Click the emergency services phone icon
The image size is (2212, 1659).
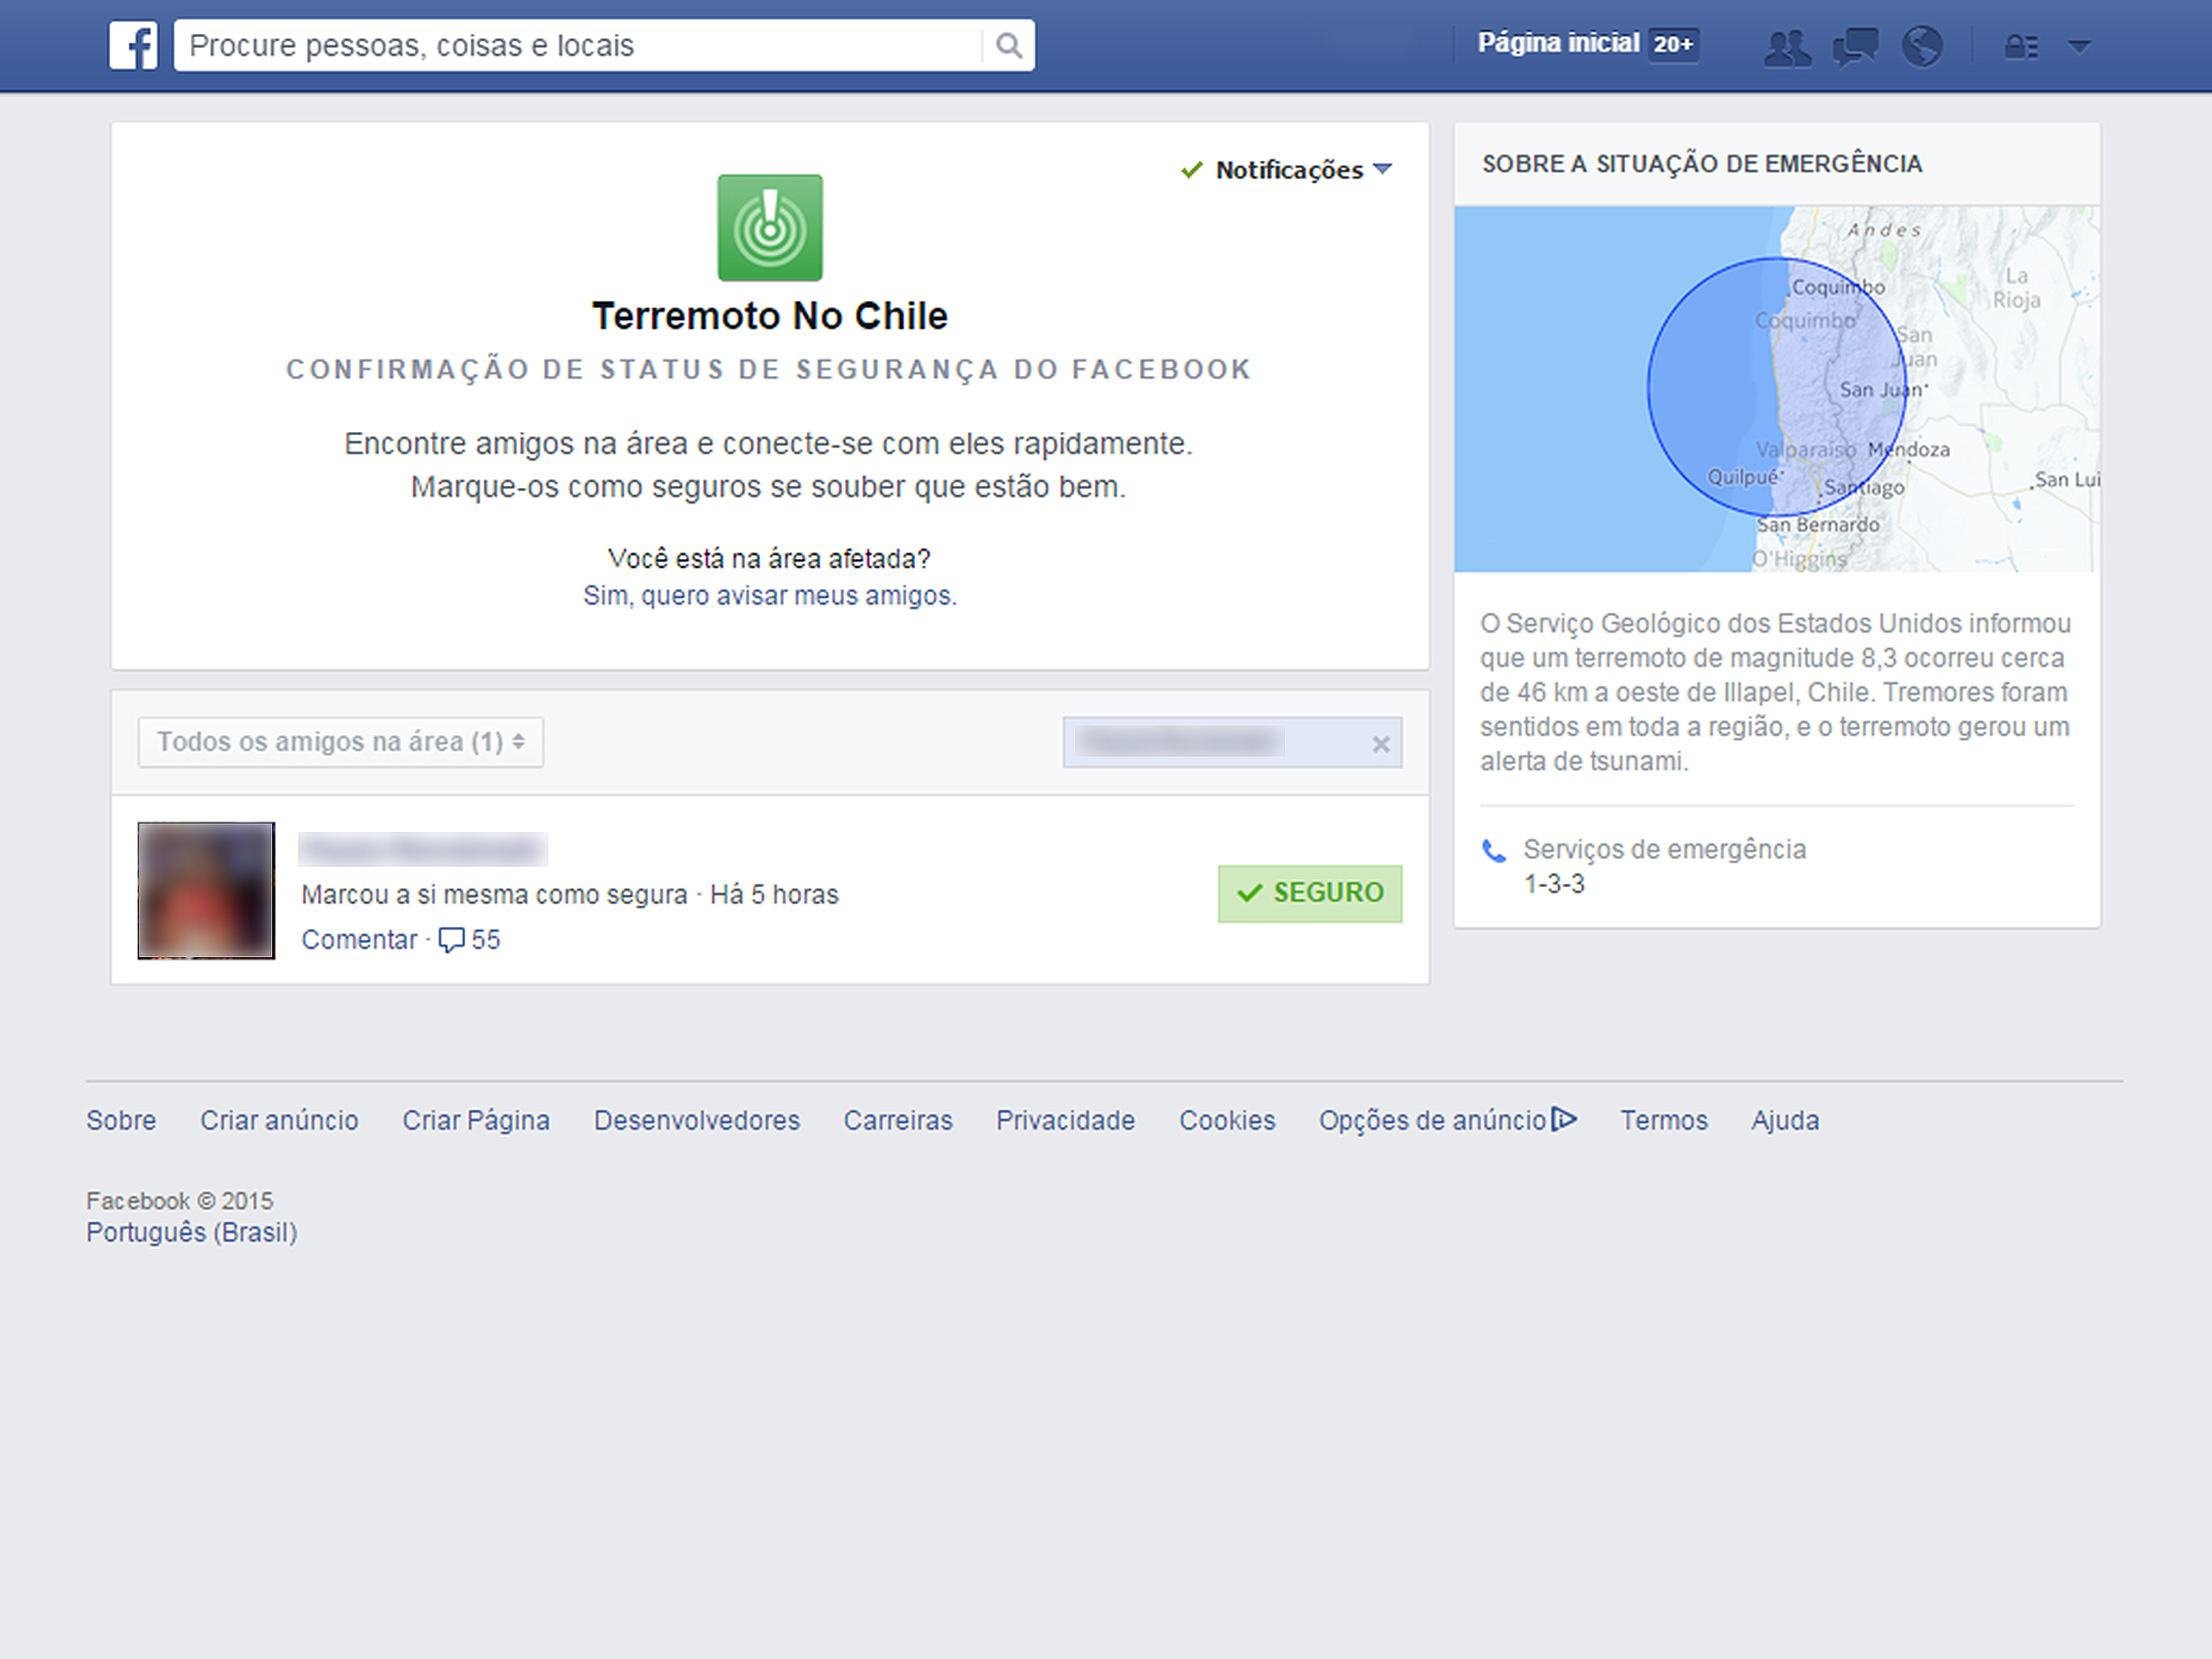click(x=1494, y=851)
